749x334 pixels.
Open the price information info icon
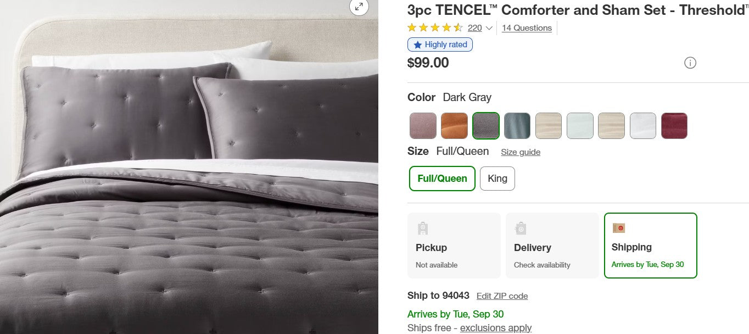tap(690, 63)
